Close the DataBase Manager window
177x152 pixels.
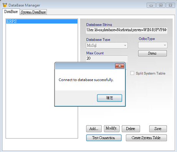pos(170,5)
